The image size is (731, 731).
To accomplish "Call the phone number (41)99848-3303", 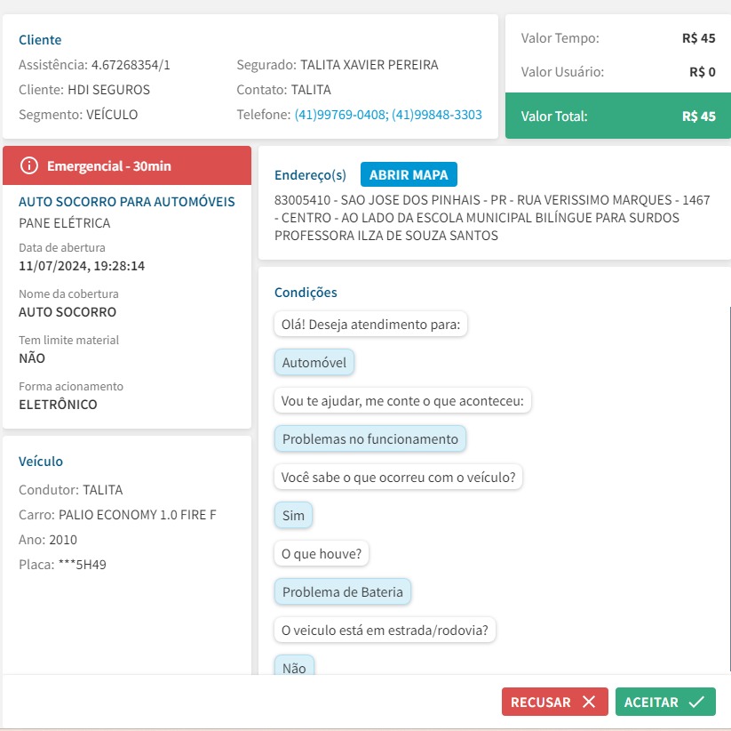I will point(437,115).
